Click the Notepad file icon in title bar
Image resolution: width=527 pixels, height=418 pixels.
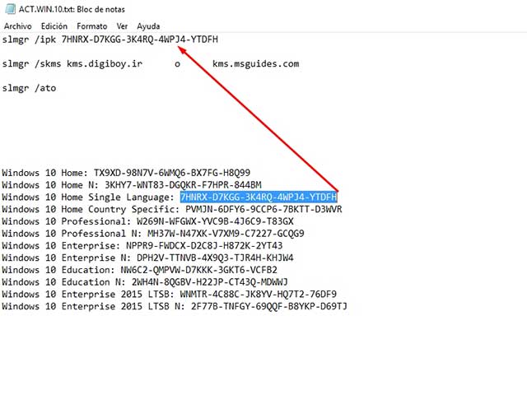tap(10, 9)
